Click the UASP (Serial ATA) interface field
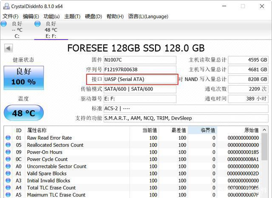 [140, 79]
